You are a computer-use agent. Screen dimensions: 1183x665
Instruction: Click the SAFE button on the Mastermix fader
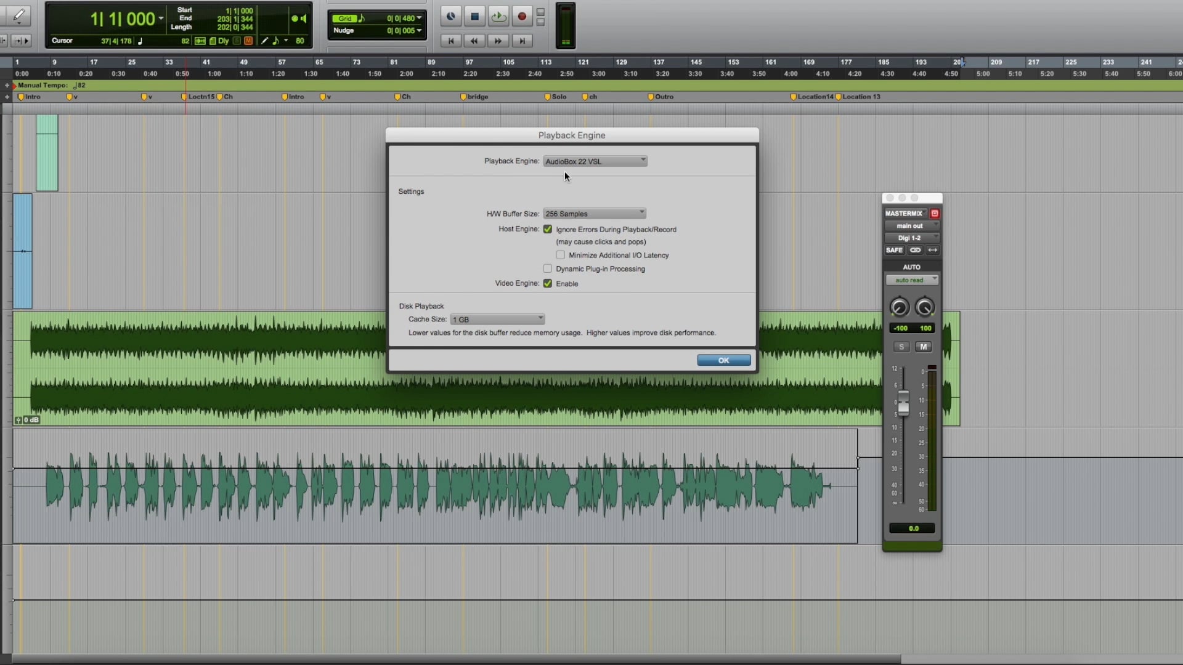(x=895, y=250)
